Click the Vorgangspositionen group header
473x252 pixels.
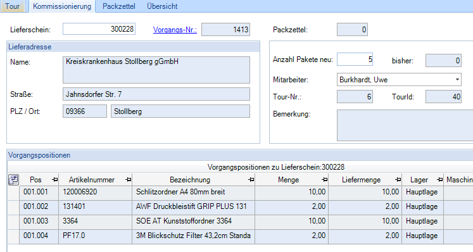coord(240,155)
